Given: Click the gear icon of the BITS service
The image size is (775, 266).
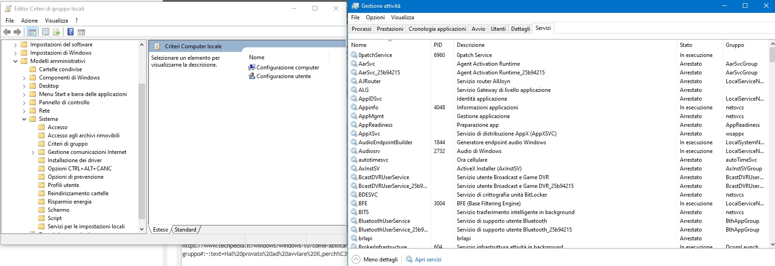Looking at the screenshot, I should pos(354,212).
